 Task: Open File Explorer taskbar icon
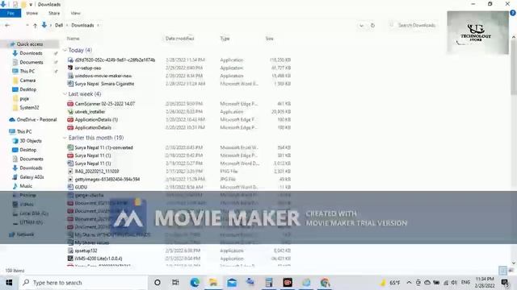point(213,283)
